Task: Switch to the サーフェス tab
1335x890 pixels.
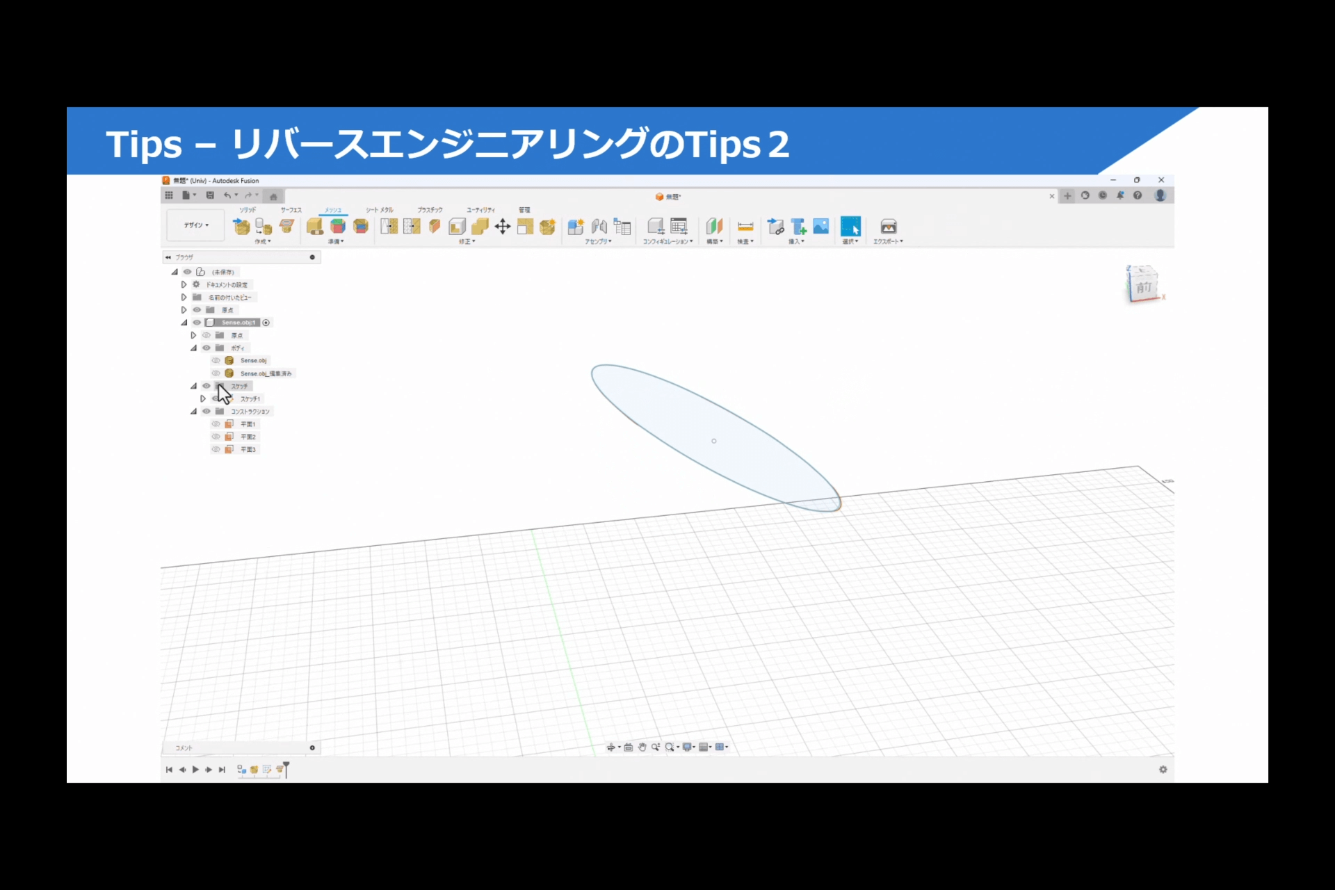Action: [291, 209]
